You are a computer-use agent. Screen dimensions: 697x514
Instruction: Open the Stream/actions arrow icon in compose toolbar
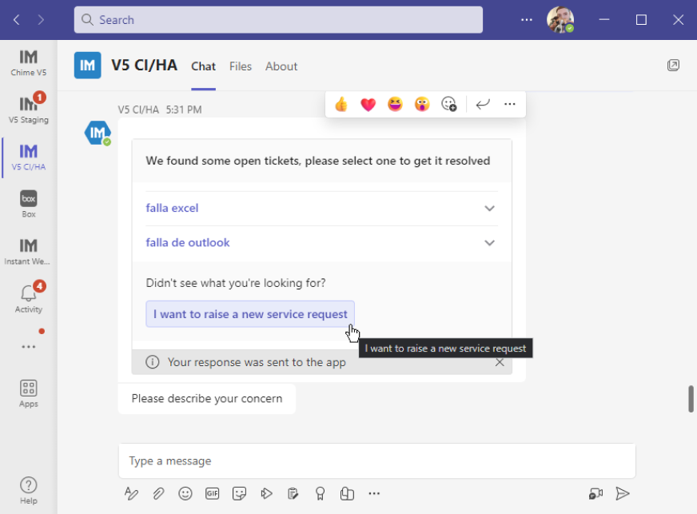coord(266,493)
